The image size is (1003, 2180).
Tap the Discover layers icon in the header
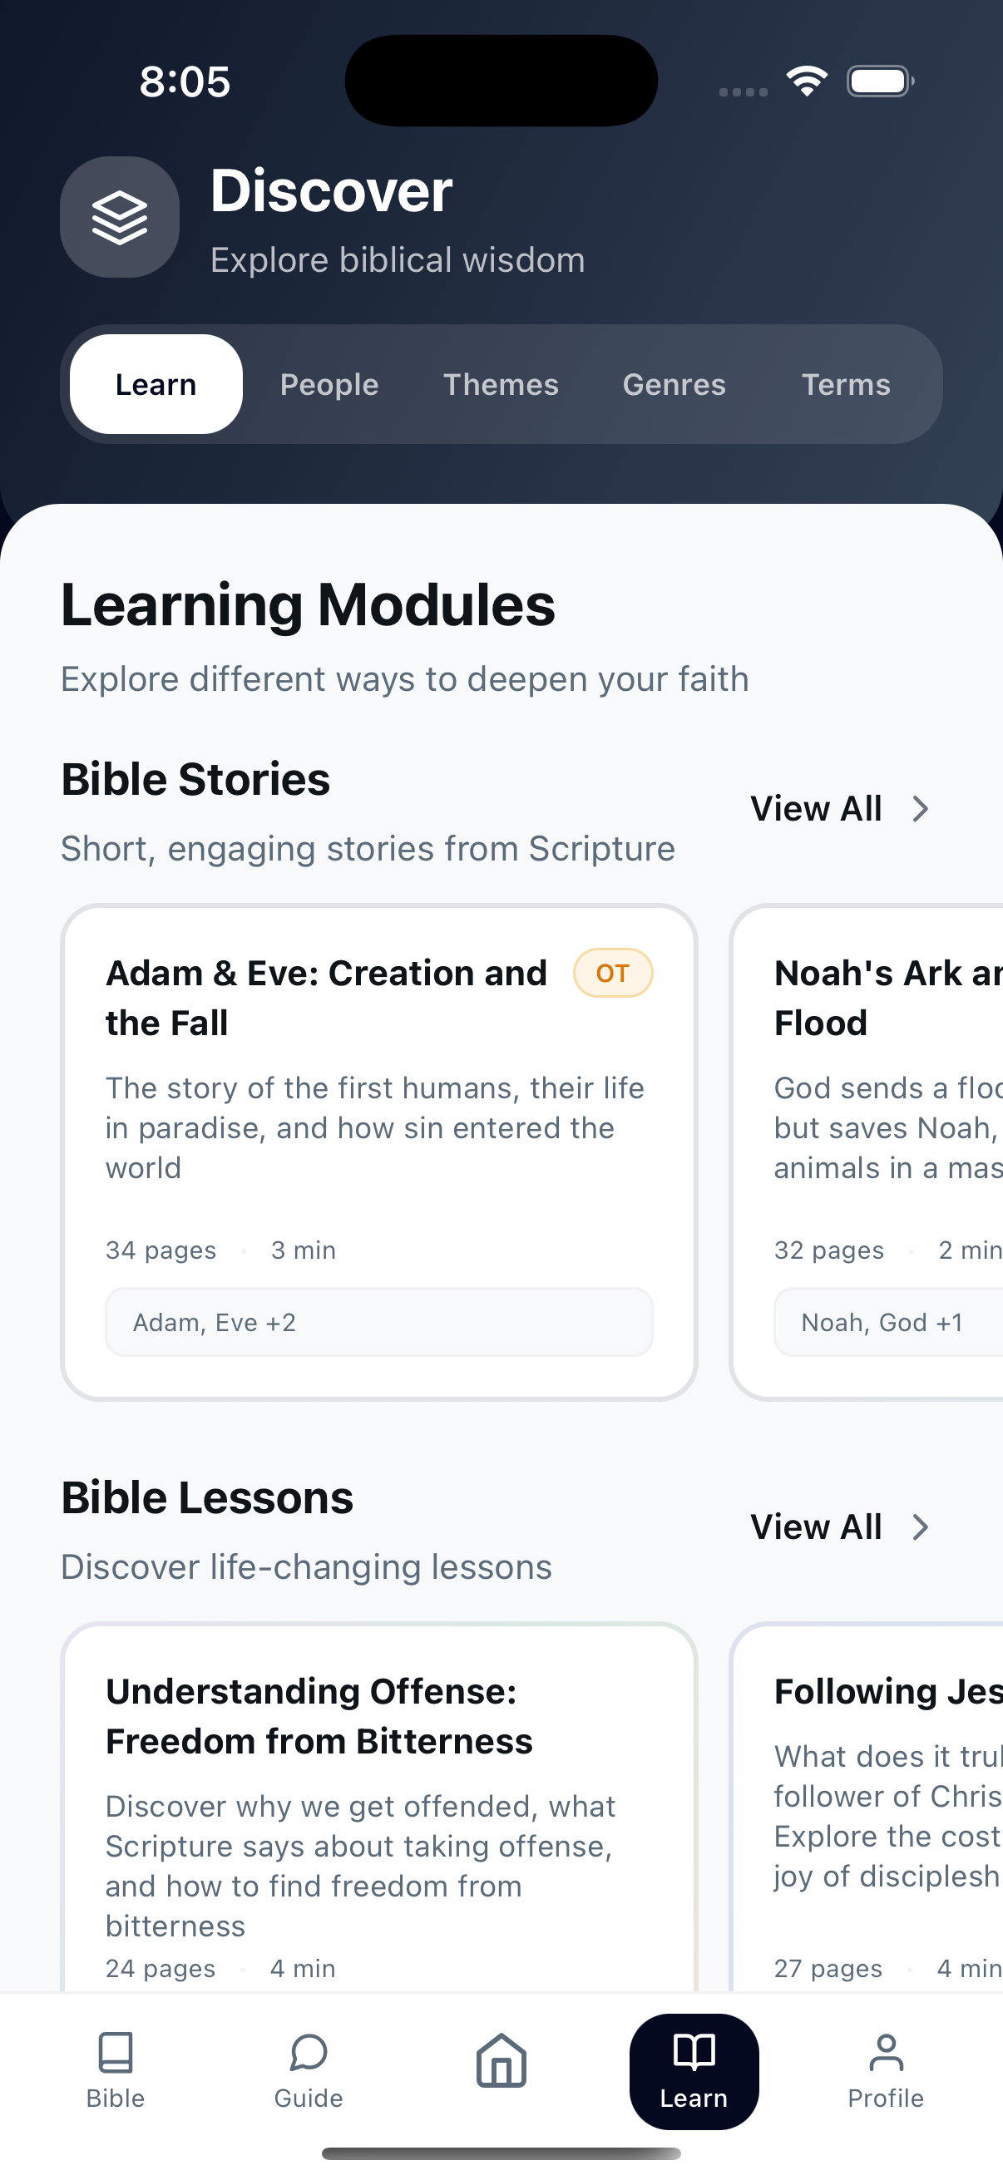click(119, 218)
